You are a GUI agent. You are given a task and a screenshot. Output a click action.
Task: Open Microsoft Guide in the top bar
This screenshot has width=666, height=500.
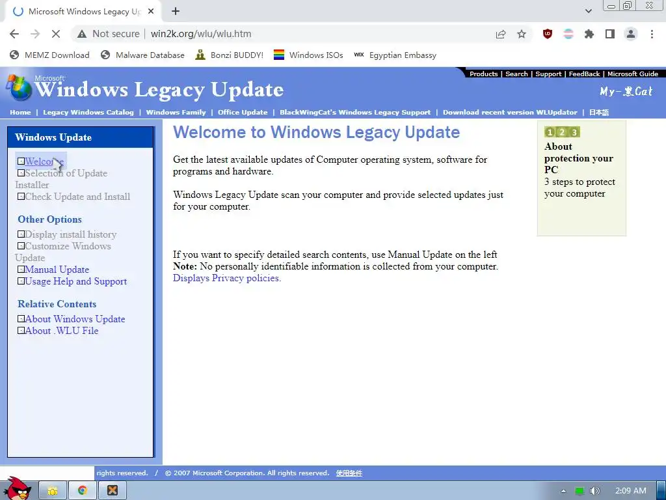point(632,74)
